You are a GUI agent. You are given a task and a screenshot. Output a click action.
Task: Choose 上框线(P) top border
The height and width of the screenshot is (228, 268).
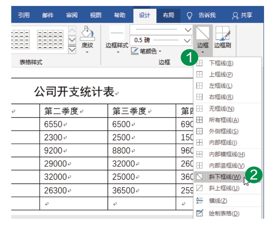point(227,75)
